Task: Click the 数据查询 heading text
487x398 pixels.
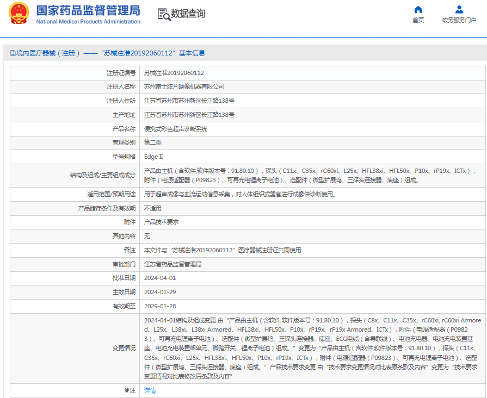Action: click(x=188, y=14)
